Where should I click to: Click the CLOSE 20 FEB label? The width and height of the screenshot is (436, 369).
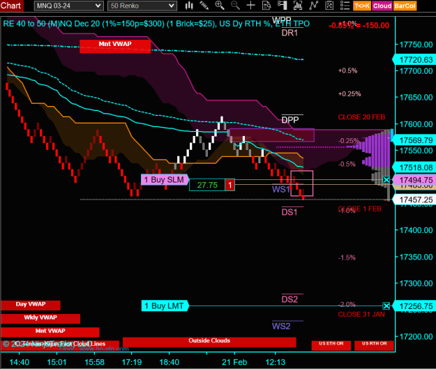[361, 117]
